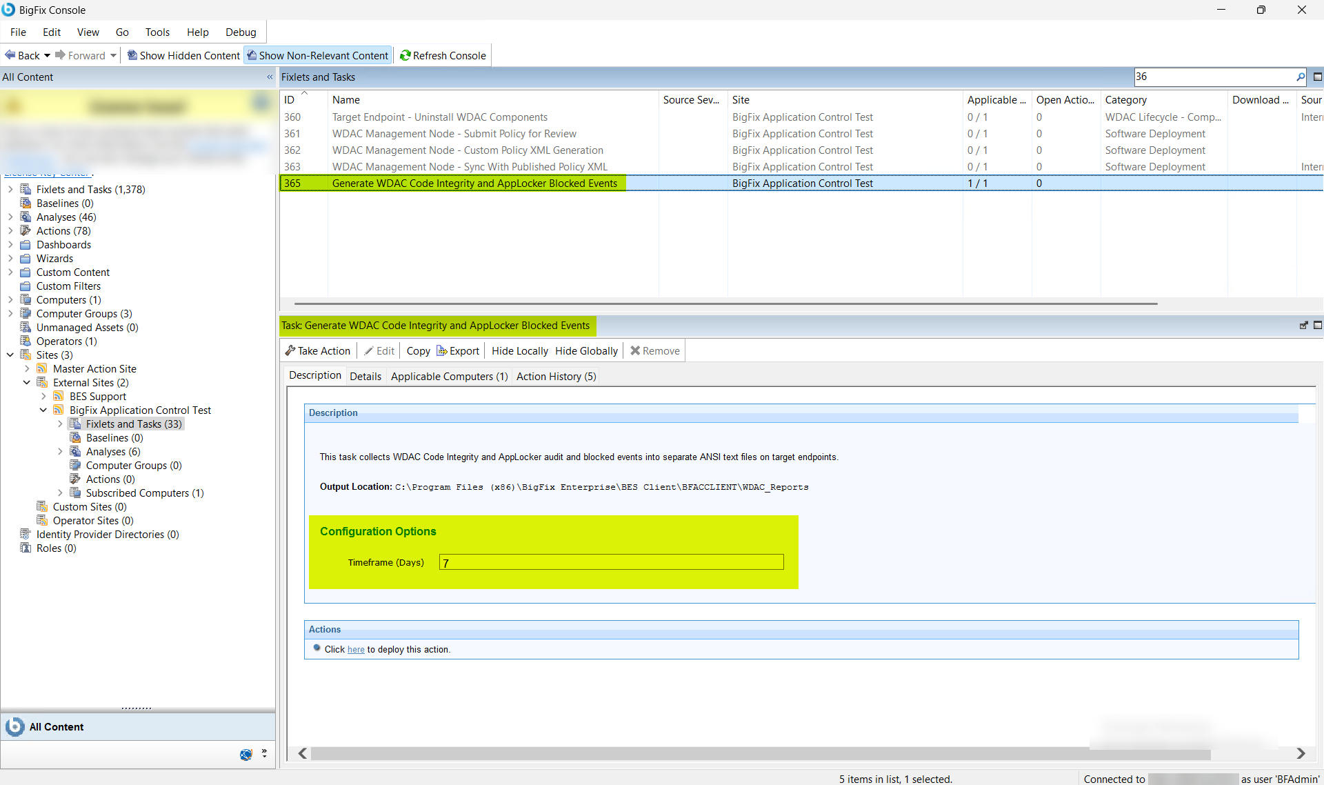Click the horizontal scrollbar right arrow
This screenshot has width=1324, height=785.
(1301, 753)
